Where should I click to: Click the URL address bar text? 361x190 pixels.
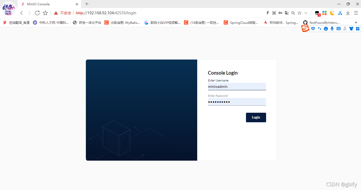point(106,13)
